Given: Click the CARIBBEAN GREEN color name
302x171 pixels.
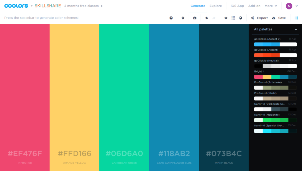Looking at the screenshot, I should click(124, 163).
